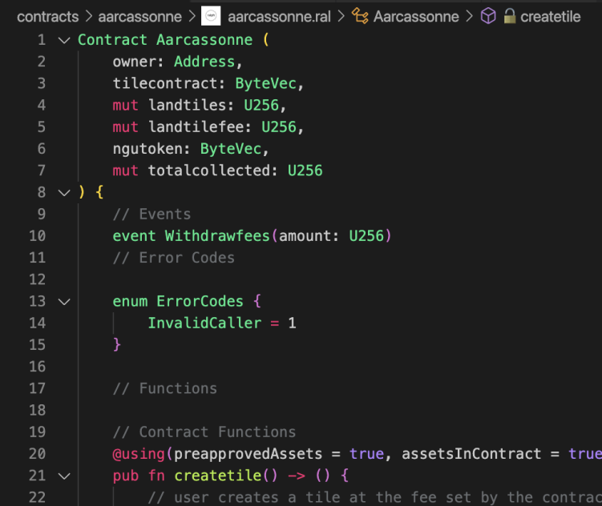Viewport: 602px width, 506px height.
Task: Click the '// Error Codes' comment
Action: (x=173, y=258)
